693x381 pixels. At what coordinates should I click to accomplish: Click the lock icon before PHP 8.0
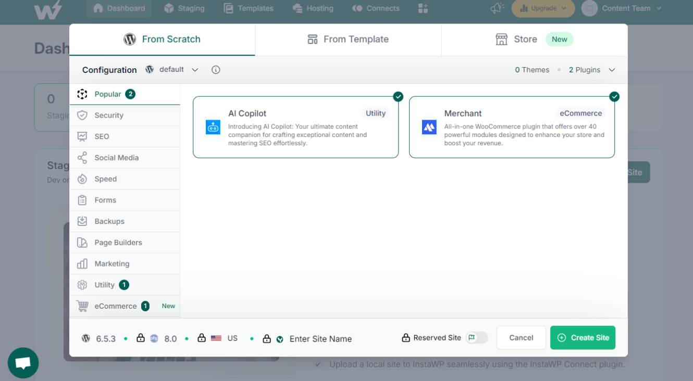pyautogui.click(x=141, y=338)
